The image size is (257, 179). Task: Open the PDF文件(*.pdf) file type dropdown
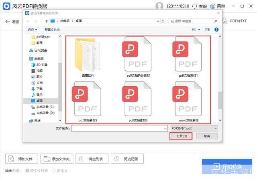[194, 129]
